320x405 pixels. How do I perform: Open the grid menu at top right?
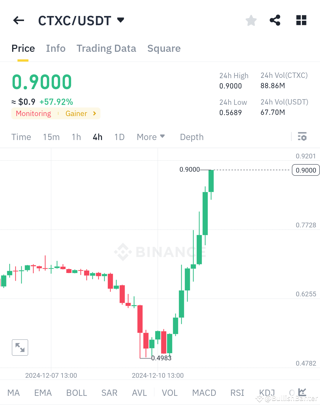pos(301,20)
